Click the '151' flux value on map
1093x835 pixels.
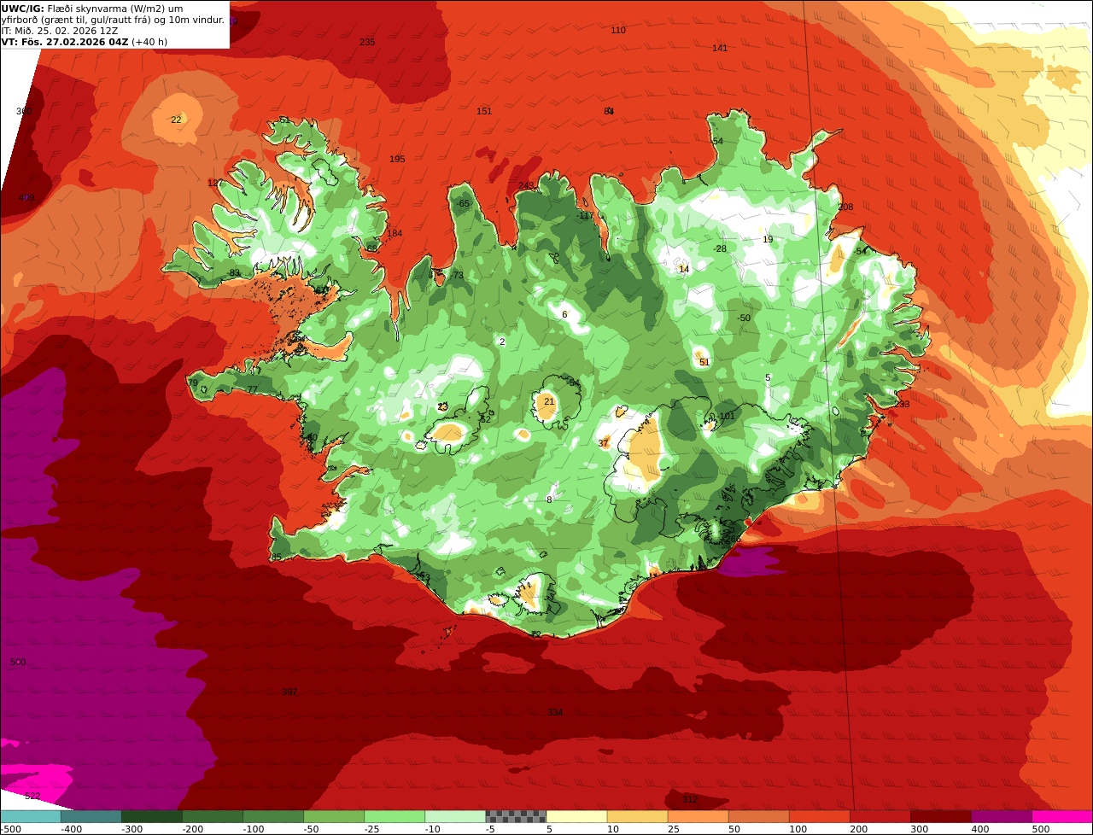click(484, 111)
